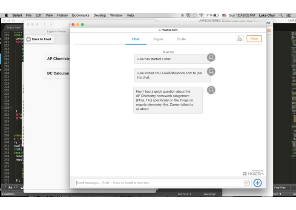296x210 pixels.
Task: Click the orange hamburger menu icon
Action: click(x=269, y=30)
